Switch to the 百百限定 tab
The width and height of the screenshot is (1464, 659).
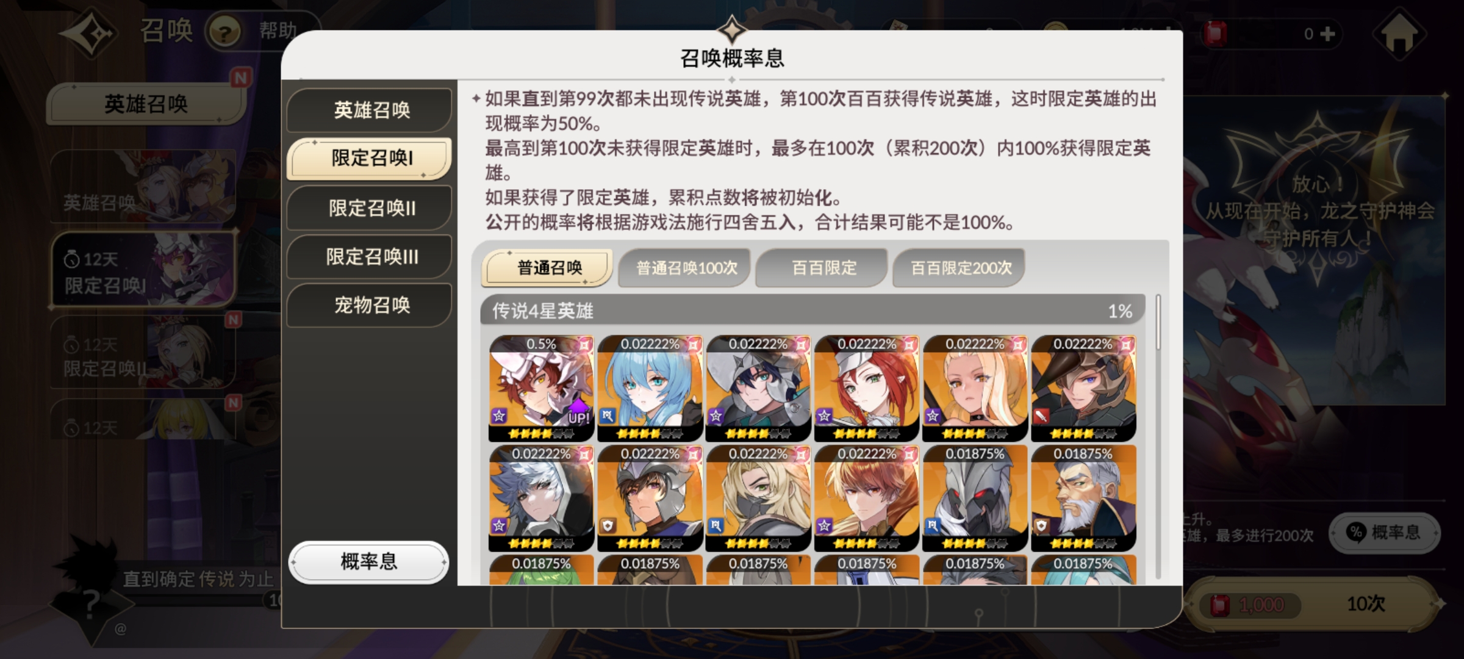823,268
